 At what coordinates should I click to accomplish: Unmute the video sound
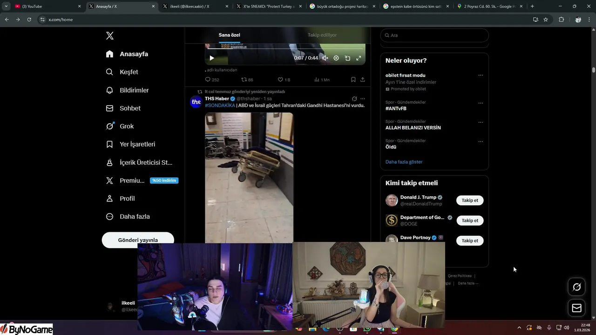pos(325,58)
